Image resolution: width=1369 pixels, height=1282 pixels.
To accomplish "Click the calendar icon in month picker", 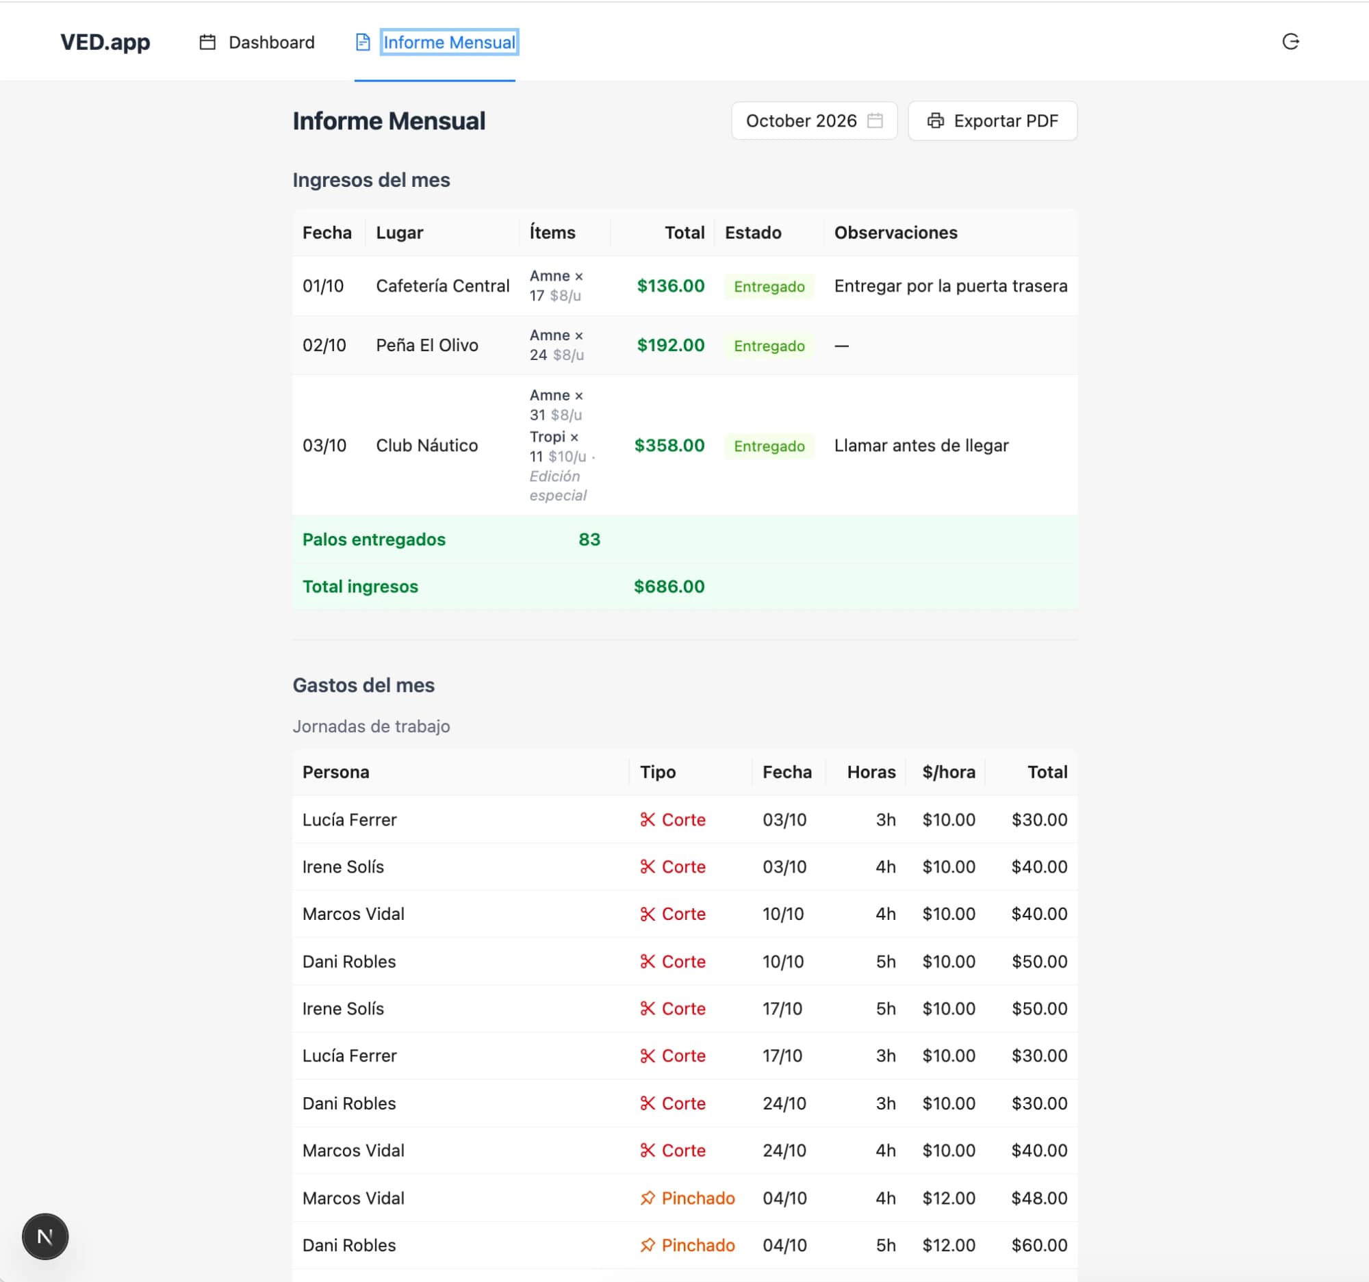I will click(875, 121).
